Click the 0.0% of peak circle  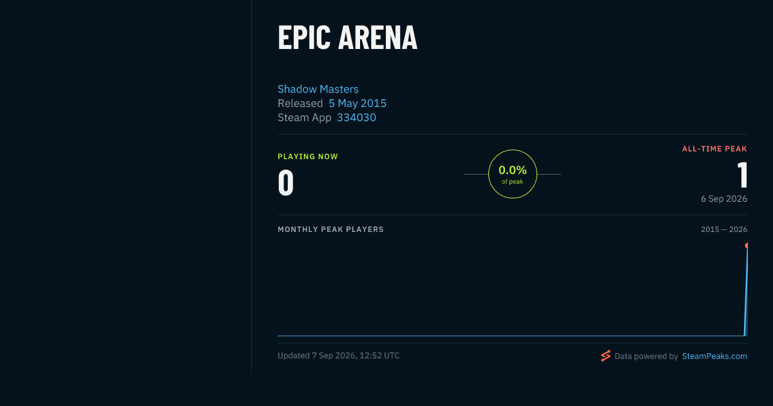pyautogui.click(x=513, y=174)
